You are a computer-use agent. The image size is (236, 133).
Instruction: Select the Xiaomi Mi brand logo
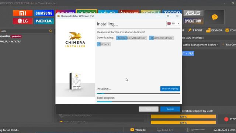coord(22,13)
